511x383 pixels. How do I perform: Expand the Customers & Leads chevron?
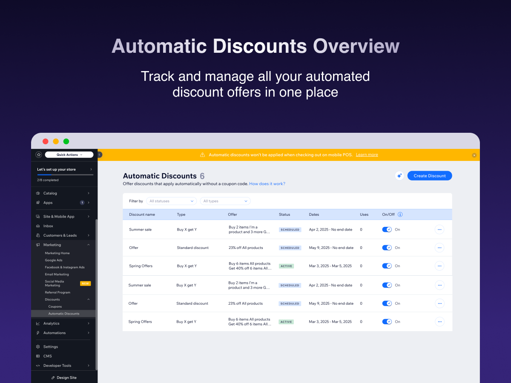[89, 235]
